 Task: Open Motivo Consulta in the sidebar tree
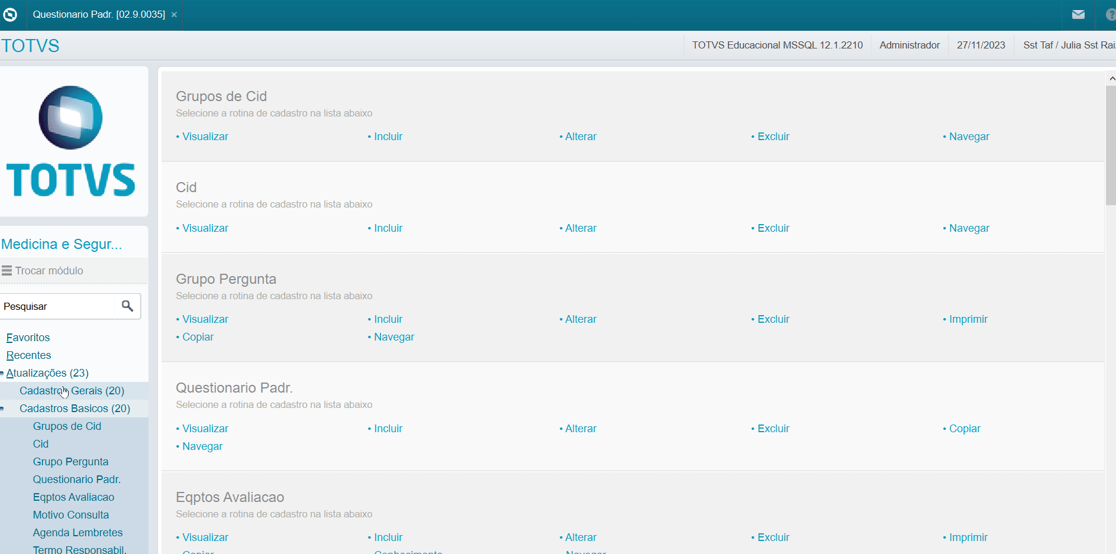click(71, 515)
